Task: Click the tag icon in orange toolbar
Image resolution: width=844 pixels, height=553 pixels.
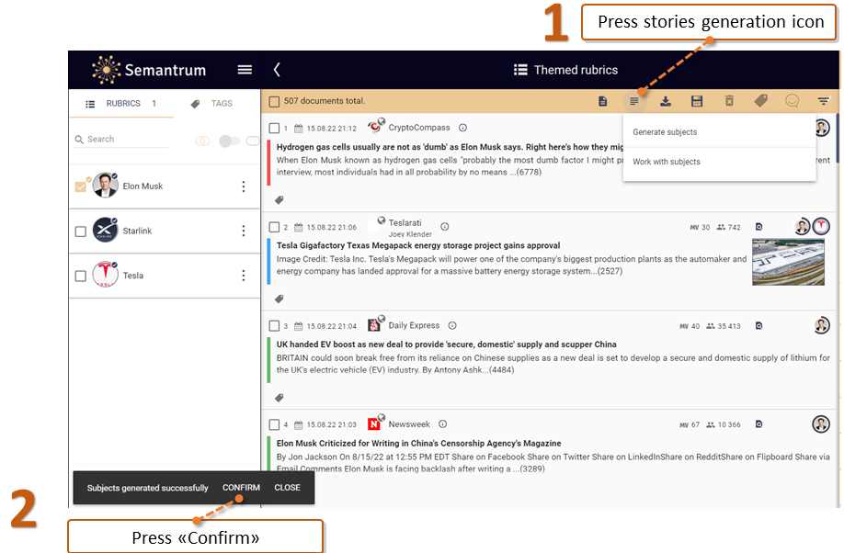Action: (761, 101)
